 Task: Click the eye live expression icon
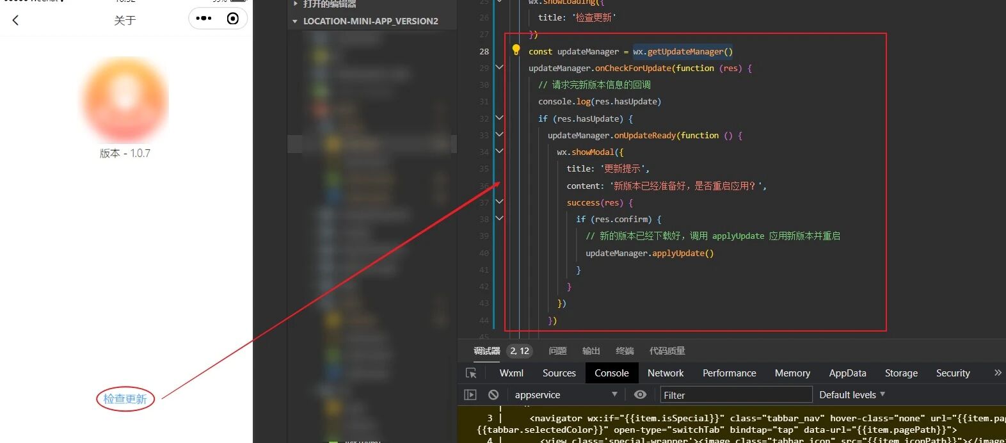[640, 395]
